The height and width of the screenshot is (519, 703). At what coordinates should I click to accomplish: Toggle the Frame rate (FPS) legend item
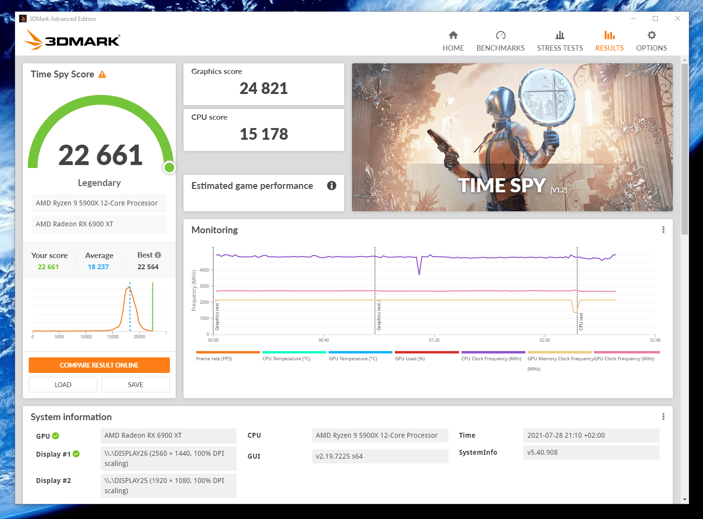click(x=228, y=356)
